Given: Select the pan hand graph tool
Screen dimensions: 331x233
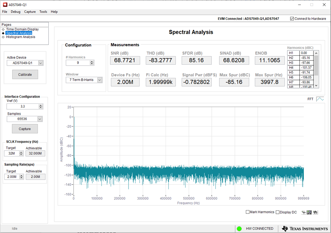Looking at the screenshot, I should (315, 212).
